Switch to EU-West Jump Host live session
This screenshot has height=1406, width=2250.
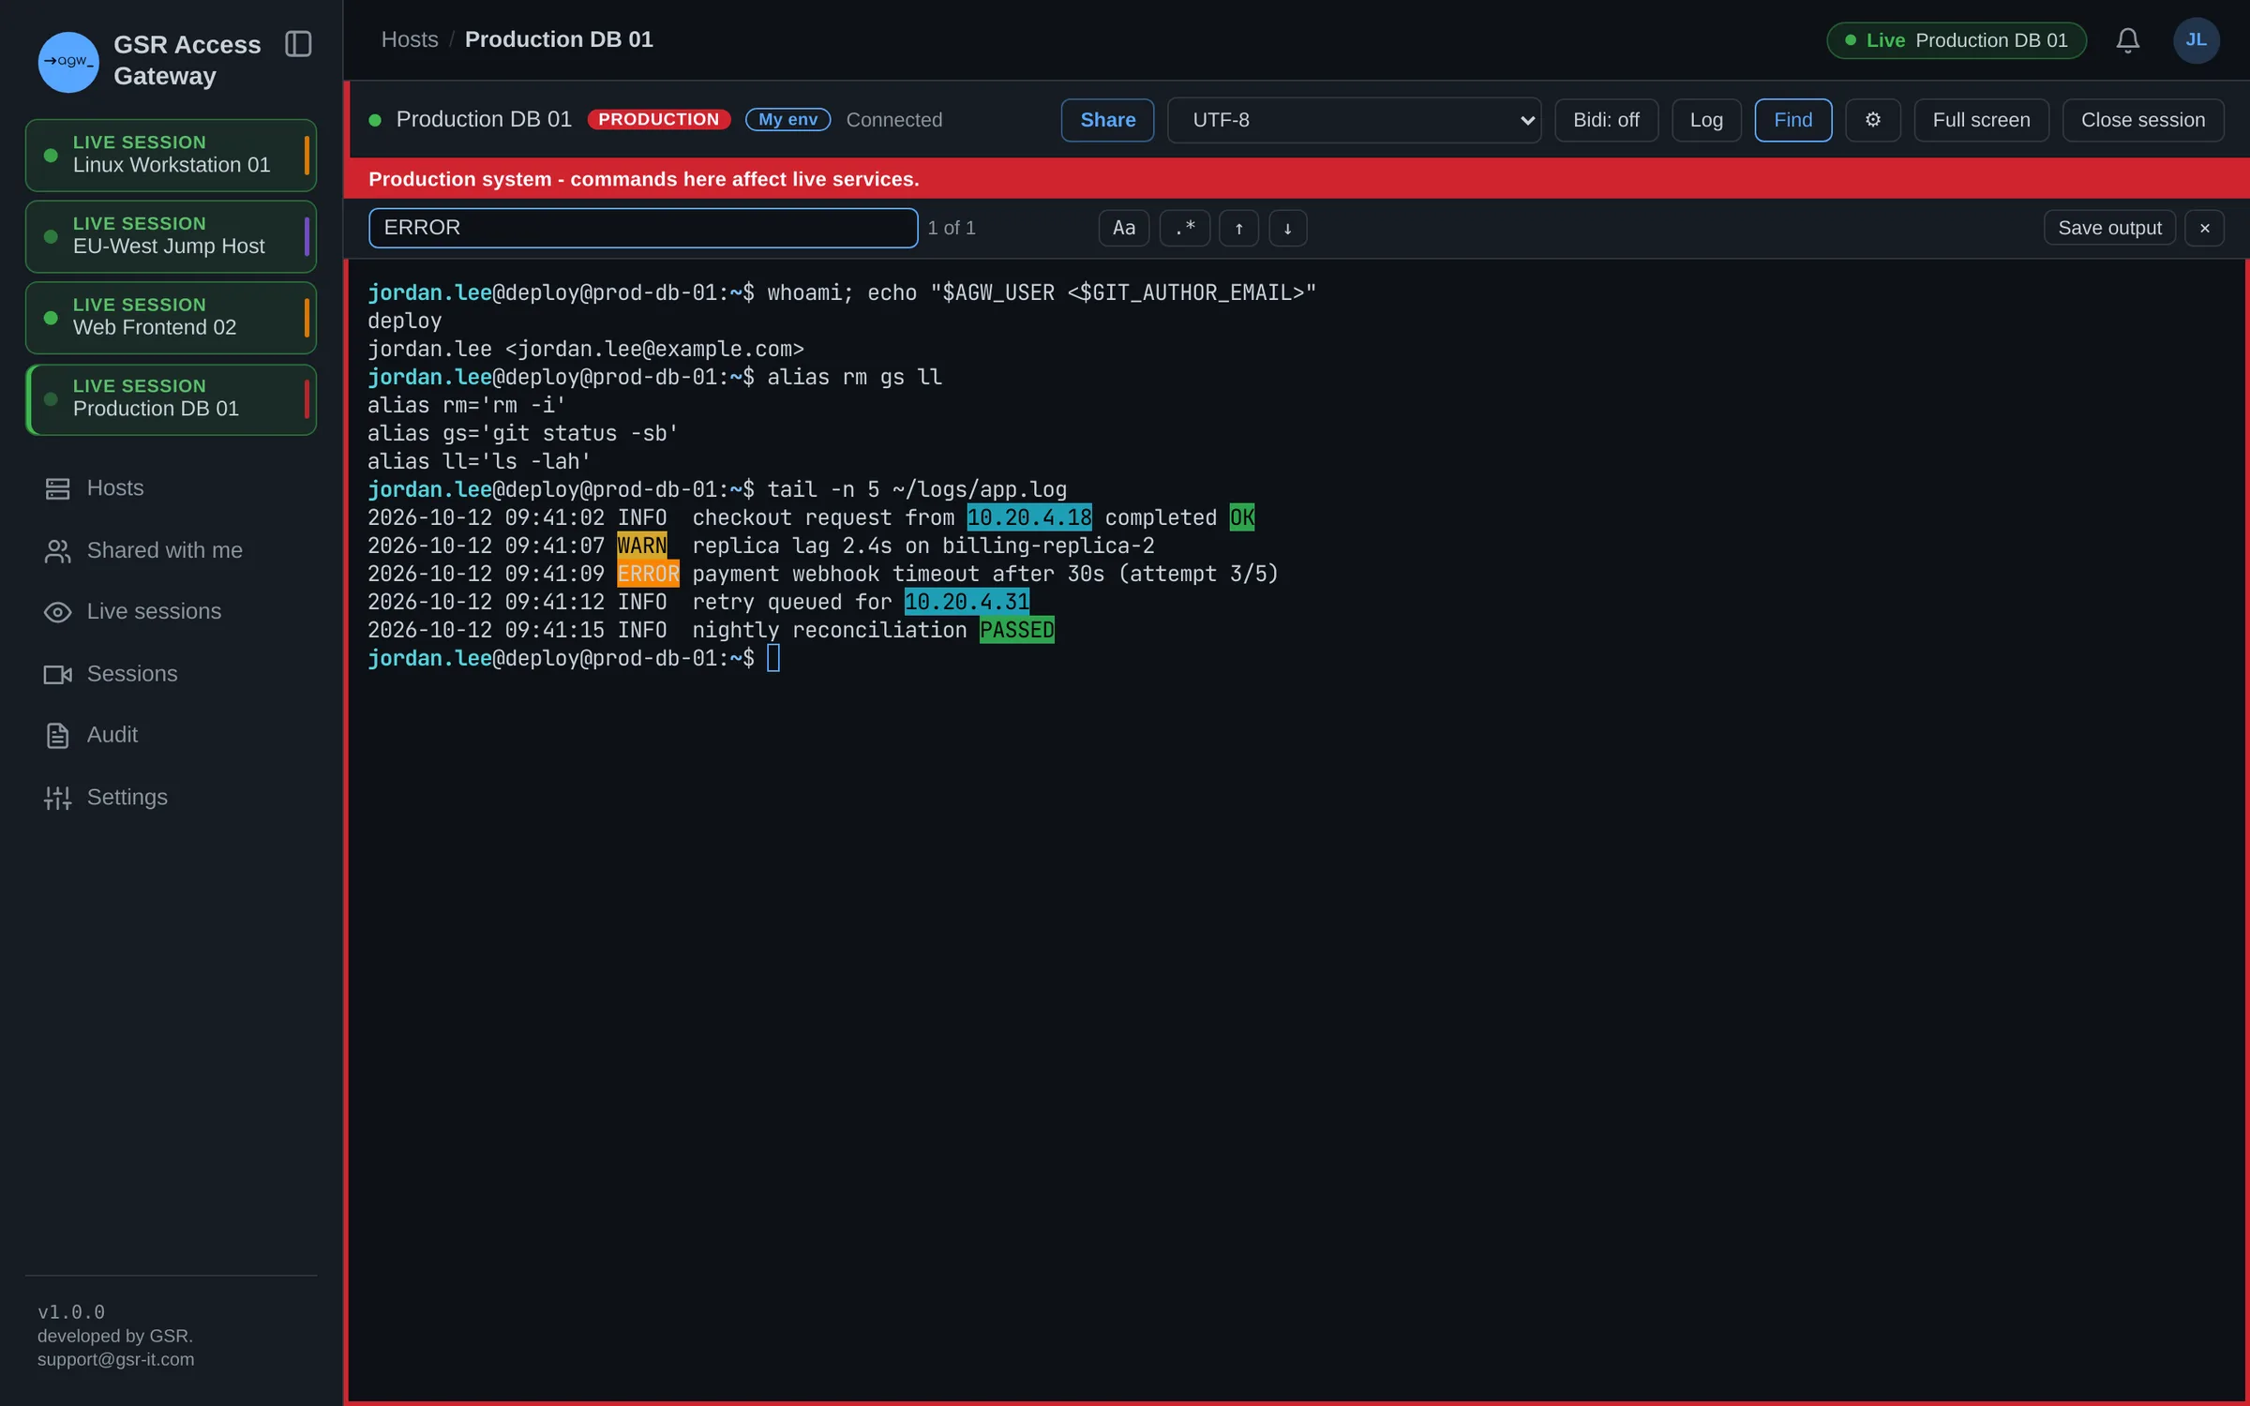click(171, 236)
